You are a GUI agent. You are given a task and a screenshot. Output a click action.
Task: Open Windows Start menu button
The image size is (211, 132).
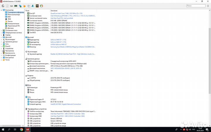tap(3, 129)
